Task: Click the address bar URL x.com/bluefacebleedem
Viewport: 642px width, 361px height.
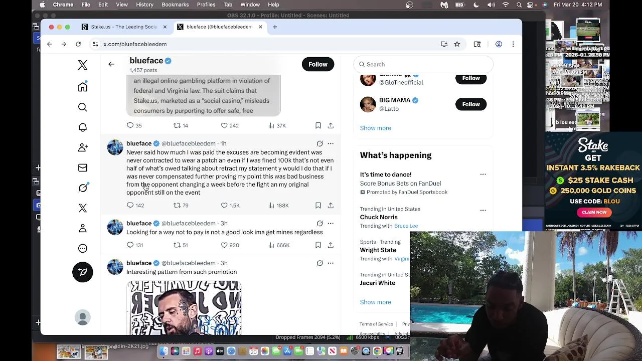Action: (x=135, y=44)
